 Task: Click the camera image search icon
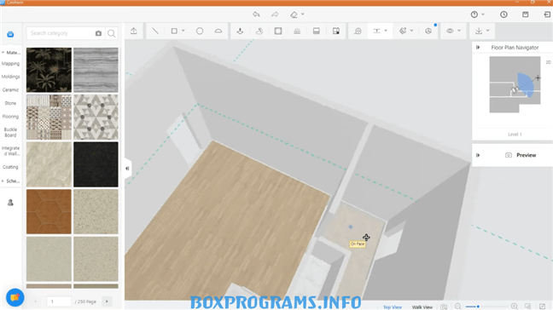click(x=98, y=33)
